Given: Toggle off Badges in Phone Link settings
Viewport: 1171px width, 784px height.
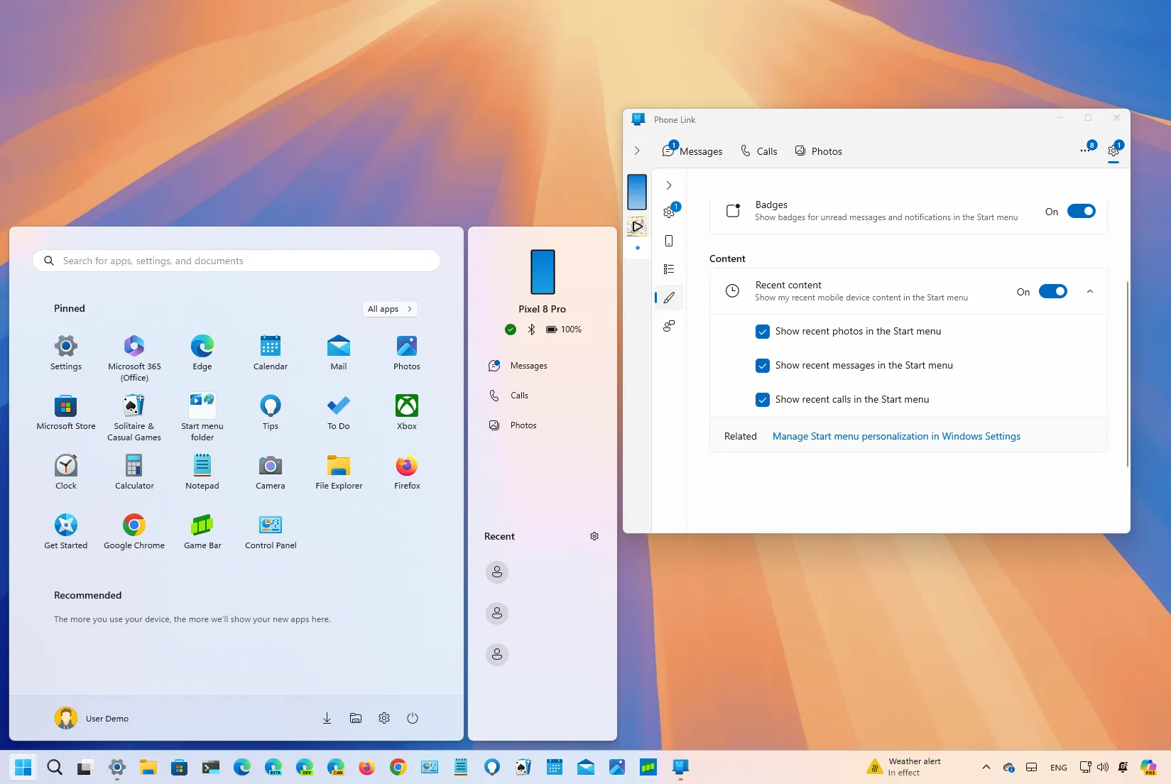Looking at the screenshot, I should tap(1080, 211).
